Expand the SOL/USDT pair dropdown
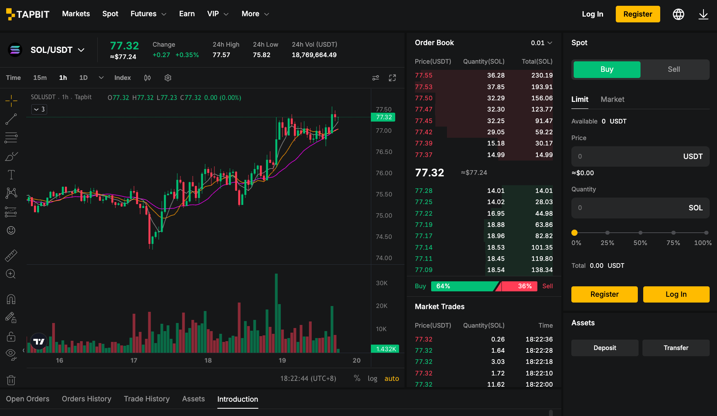The image size is (717, 416). tap(81, 50)
